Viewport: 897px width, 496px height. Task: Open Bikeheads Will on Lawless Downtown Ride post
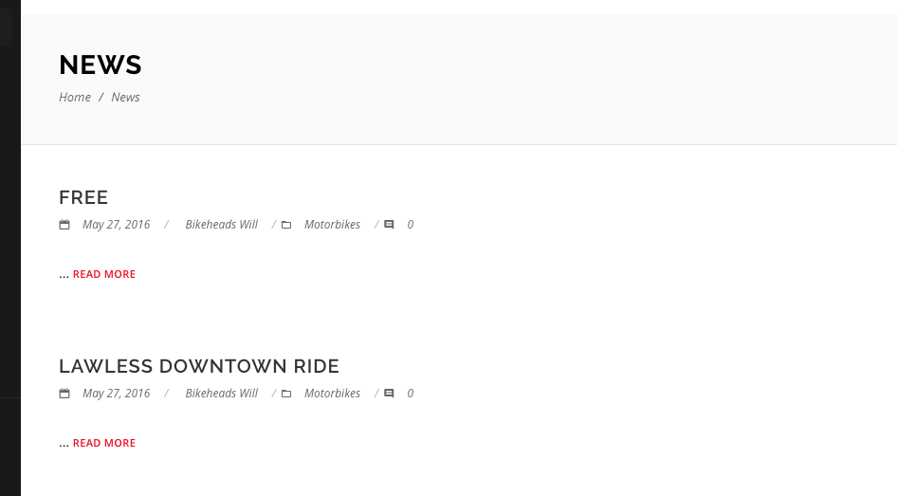[x=221, y=393]
